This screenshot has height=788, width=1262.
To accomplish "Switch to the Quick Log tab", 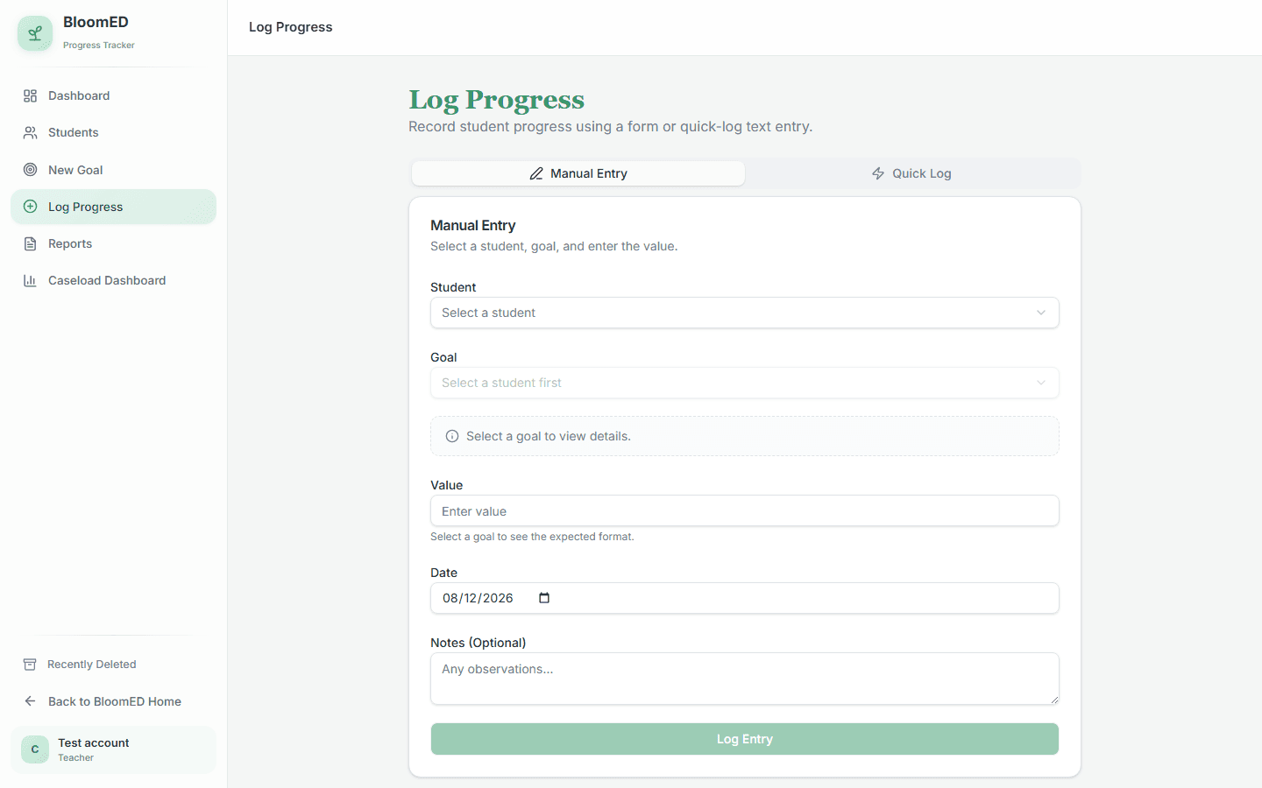I will coord(911,173).
